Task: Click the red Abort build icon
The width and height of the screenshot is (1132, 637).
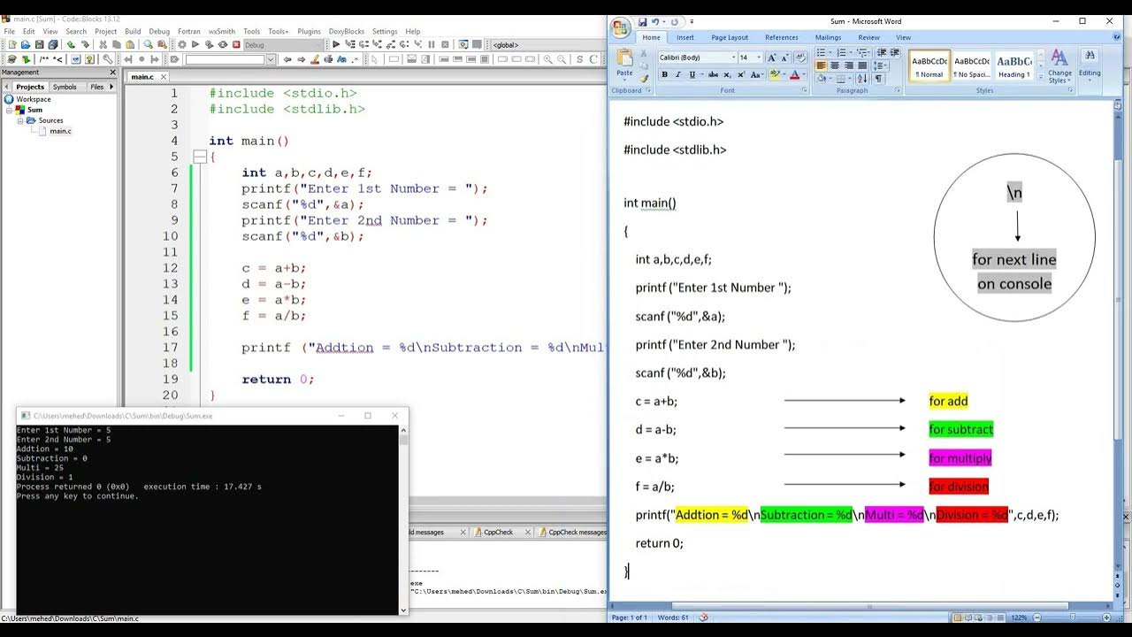Action: pyautogui.click(x=236, y=44)
